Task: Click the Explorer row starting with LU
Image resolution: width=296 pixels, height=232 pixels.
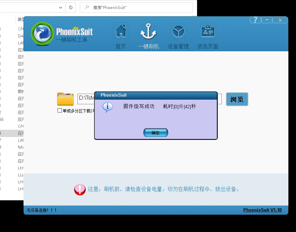Action: point(12,175)
